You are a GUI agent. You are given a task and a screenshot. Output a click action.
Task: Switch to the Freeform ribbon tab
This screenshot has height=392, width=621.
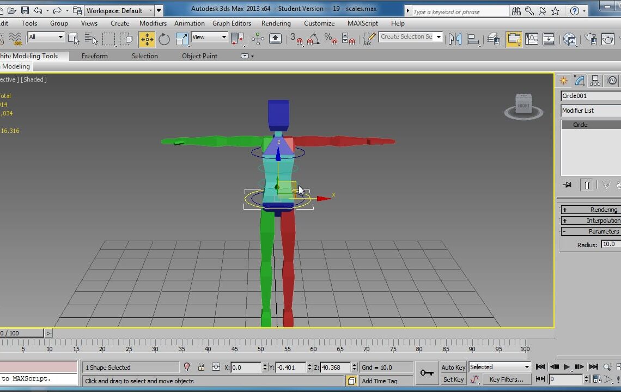pyautogui.click(x=94, y=56)
